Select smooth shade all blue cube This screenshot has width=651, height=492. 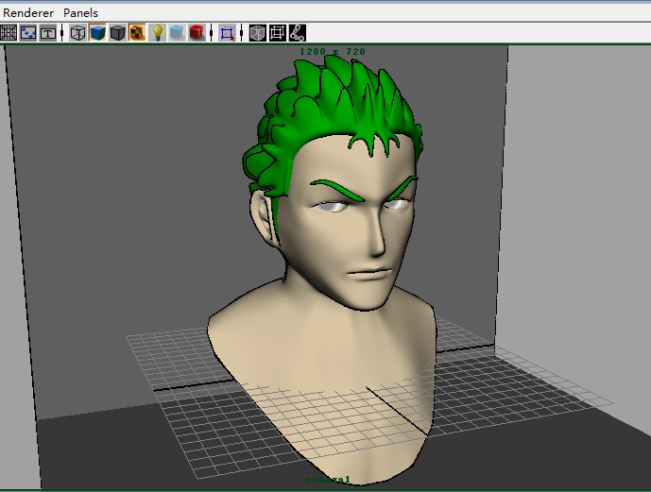(x=97, y=33)
